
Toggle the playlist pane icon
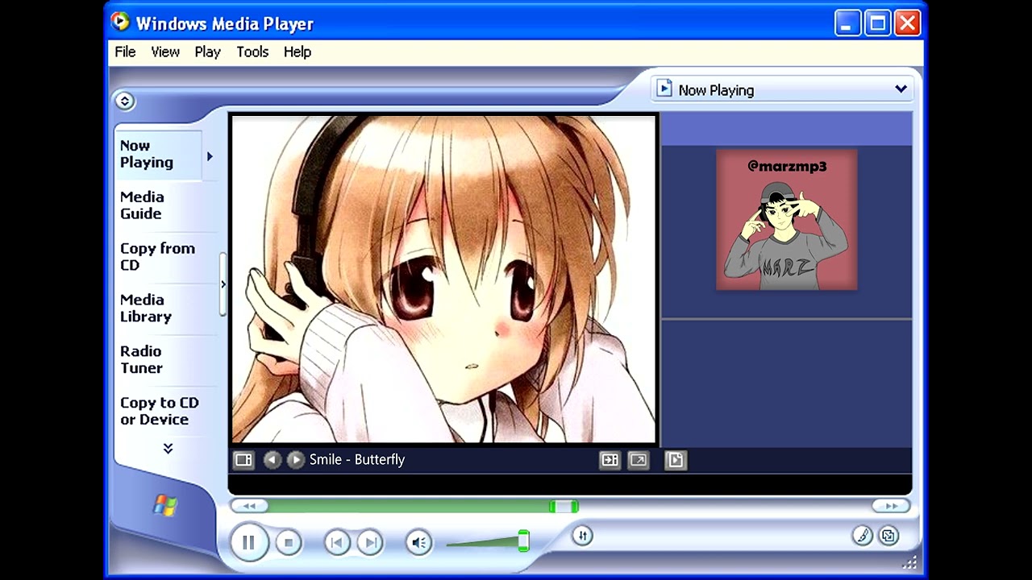[676, 460]
